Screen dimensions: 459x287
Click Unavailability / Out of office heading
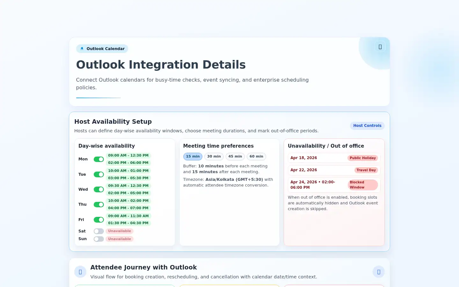(x=326, y=146)
